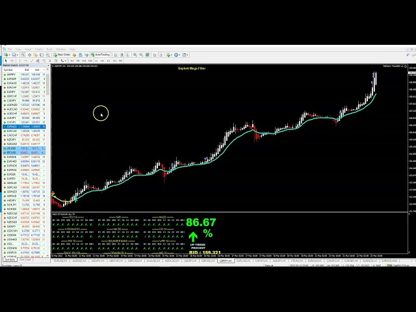Select the text label tool
Image resolution: width=416 pixels, height=312 pixels.
point(55,61)
